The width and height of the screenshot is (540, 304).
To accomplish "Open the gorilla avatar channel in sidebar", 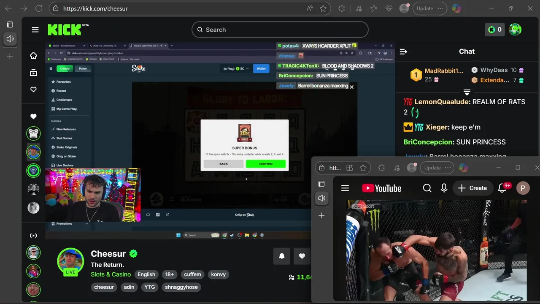I will tap(33, 133).
